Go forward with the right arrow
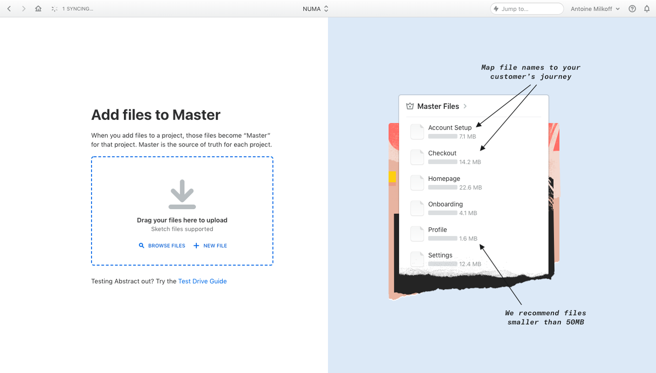Image resolution: width=656 pixels, height=373 pixels. click(x=24, y=9)
